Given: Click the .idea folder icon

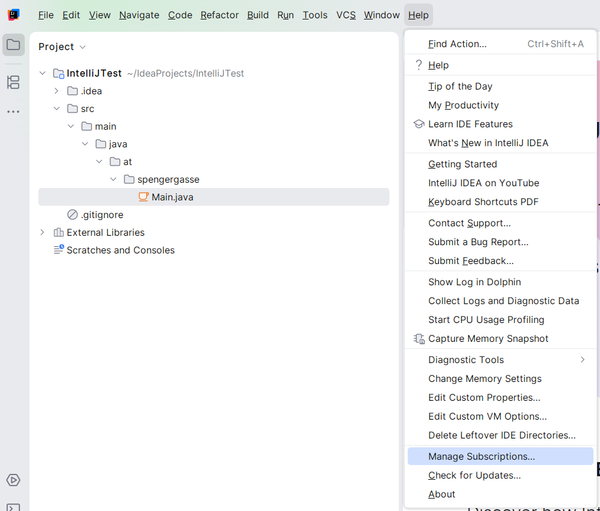Looking at the screenshot, I should pos(73,91).
